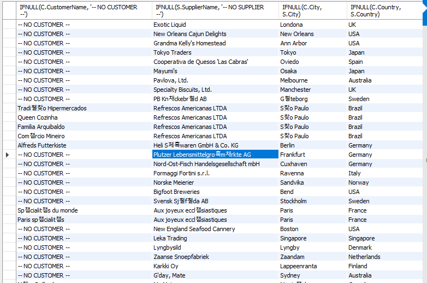Click row selector beside the Exotic Liquid row
This screenshot has height=283, width=427.
9,25
